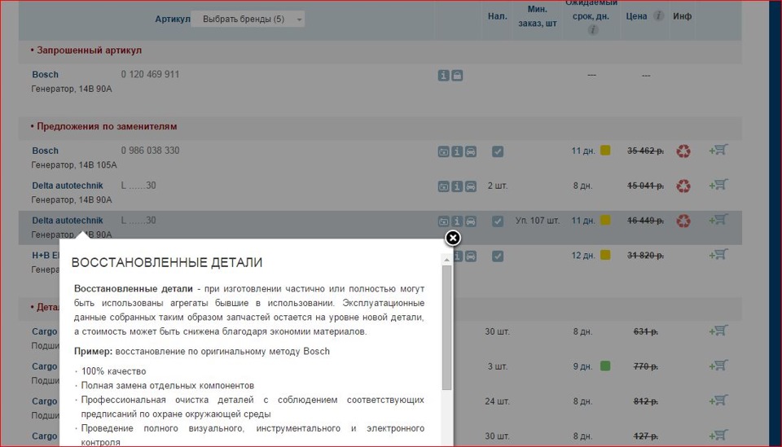
Task: Click the 12 дн. delivery term
Action: pos(583,256)
